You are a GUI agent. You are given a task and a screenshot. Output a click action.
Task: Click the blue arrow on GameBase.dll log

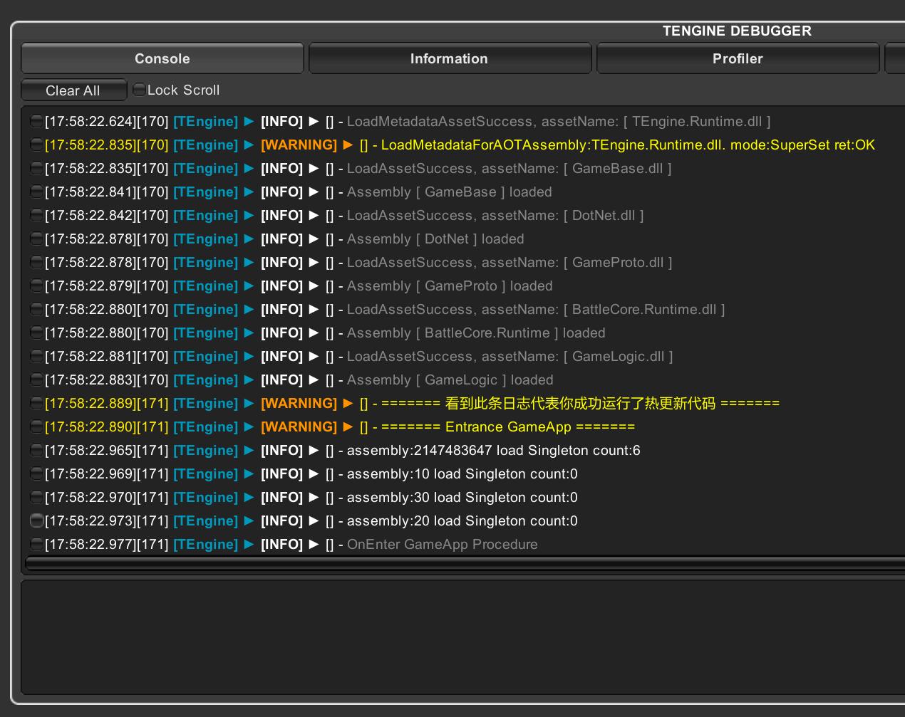click(249, 168)
